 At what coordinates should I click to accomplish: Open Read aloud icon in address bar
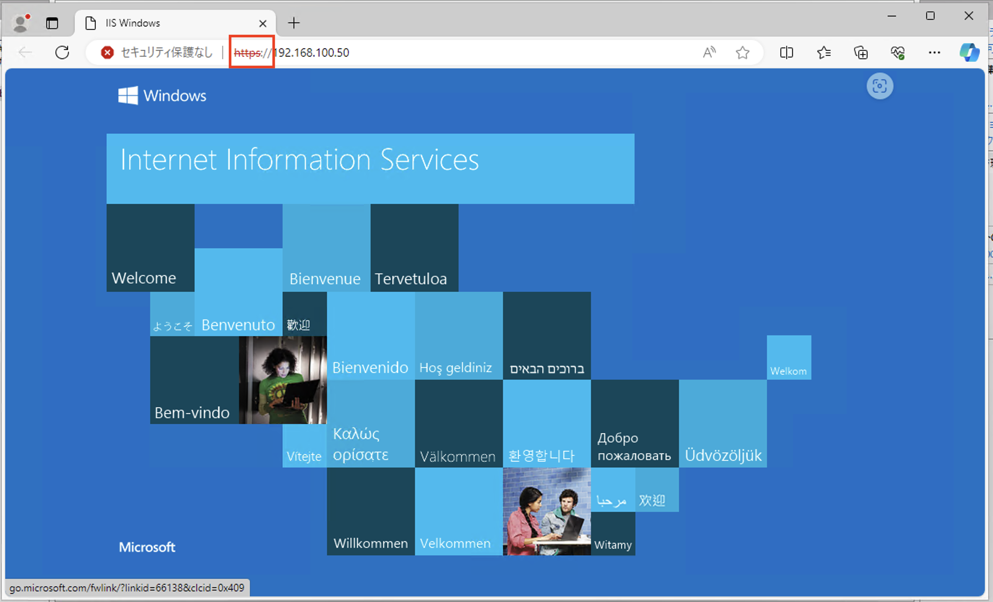tap(709, 52)
